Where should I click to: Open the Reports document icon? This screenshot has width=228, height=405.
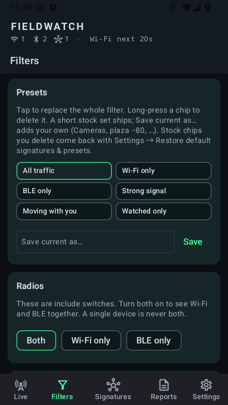pos(164,385)
